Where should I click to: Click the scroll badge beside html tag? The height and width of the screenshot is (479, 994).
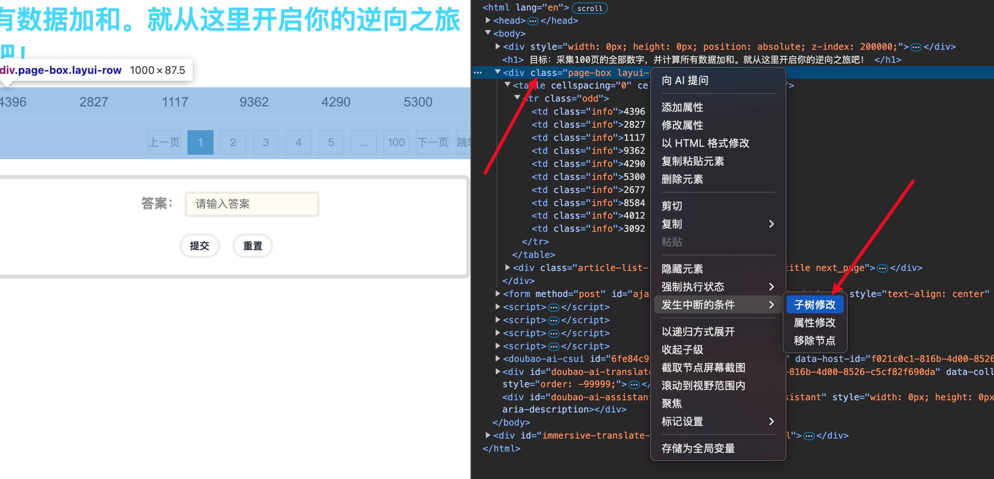coord(589,8)
